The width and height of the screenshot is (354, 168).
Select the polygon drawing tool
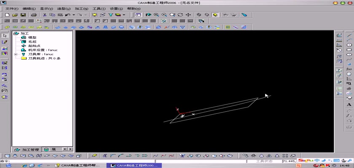pyautogui.click(x=349, y=74)
